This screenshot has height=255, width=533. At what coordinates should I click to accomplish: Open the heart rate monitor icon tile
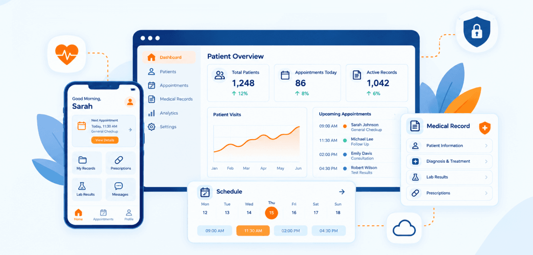pos(66,54)
